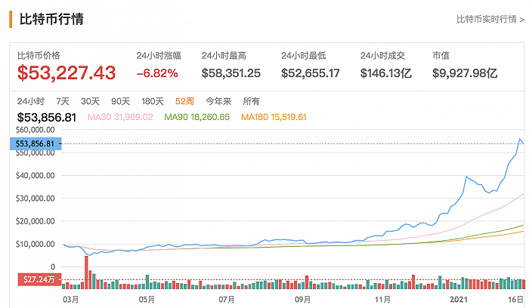Image resolution: width=529 pixels, height=308 pixels.
Task: Switch to the 7天 time range
Action: point(63,101)
